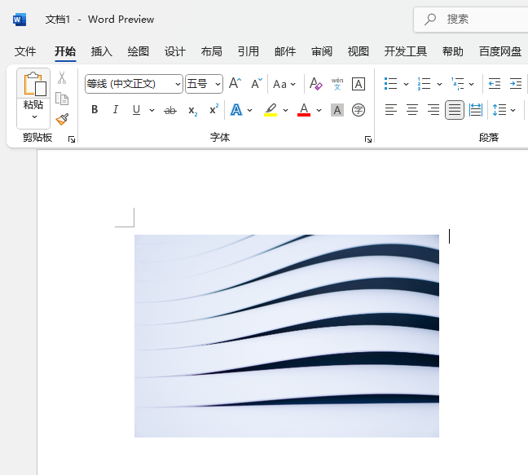Image resolution: width=528 pixels, height=475 pixels.
Task: Apply bullet list button
Action: 391,83
